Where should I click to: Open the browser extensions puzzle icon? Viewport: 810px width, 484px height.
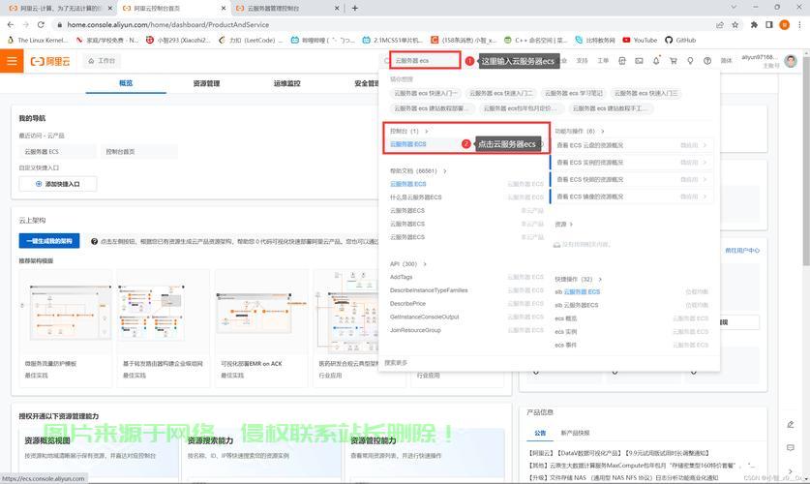click(754, 25)
